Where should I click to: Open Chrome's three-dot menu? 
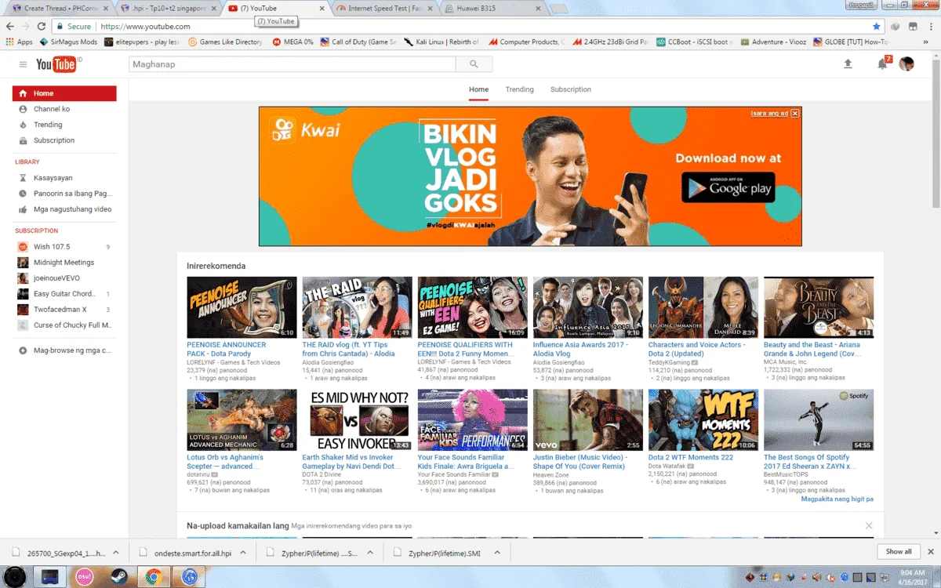(x=929, y=27)
